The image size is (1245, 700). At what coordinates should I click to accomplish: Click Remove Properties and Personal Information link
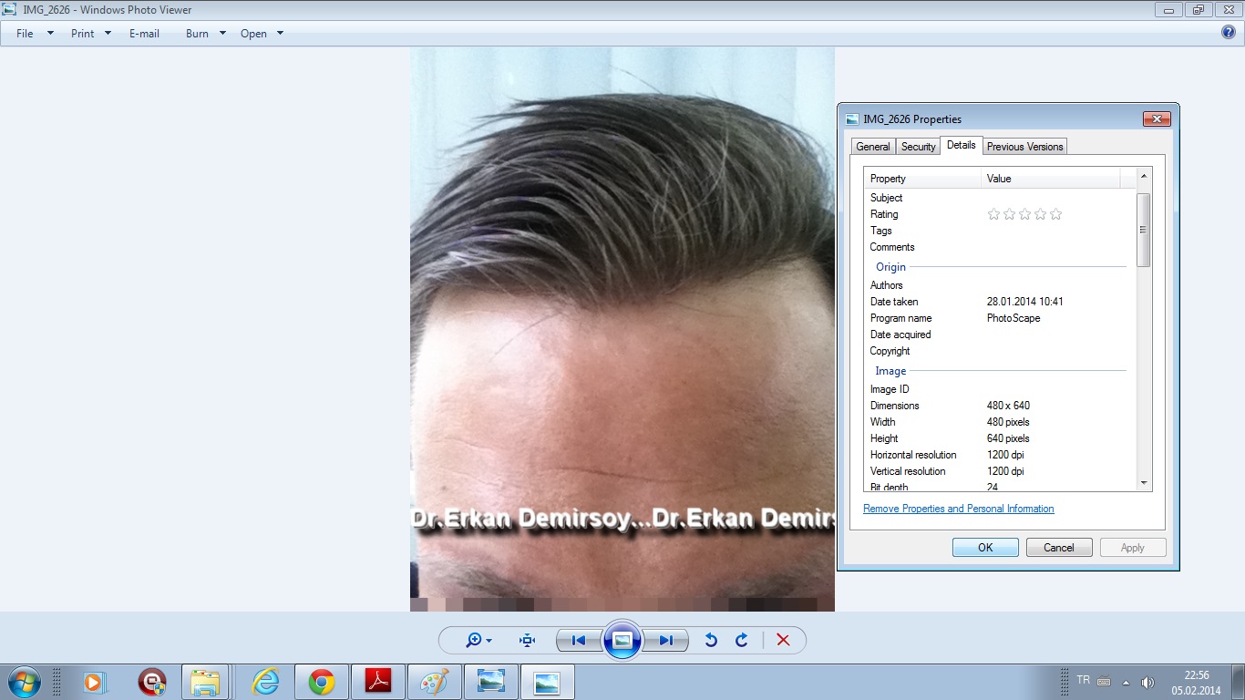pos(958,509)
